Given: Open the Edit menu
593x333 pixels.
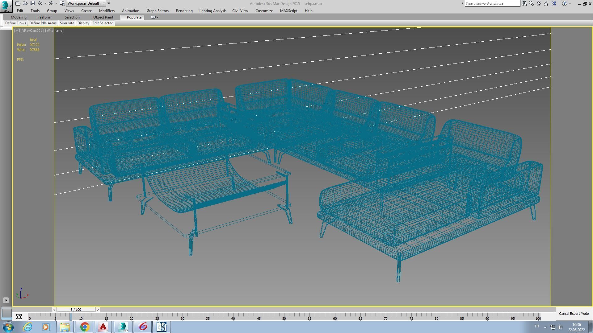Looking at the screenshot, I should [x=20, y=11].
